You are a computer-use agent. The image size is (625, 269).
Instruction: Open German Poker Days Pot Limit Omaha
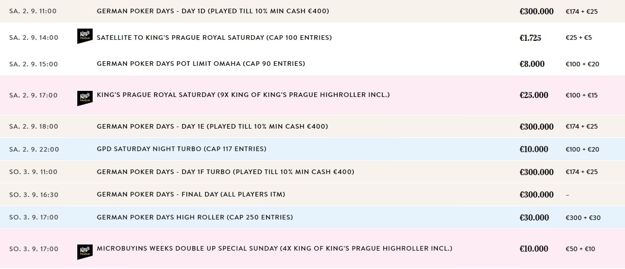(201, 64)
